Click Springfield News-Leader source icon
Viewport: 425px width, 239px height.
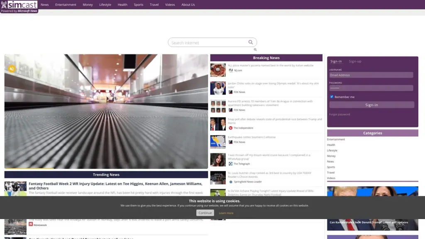pos(231,182)
